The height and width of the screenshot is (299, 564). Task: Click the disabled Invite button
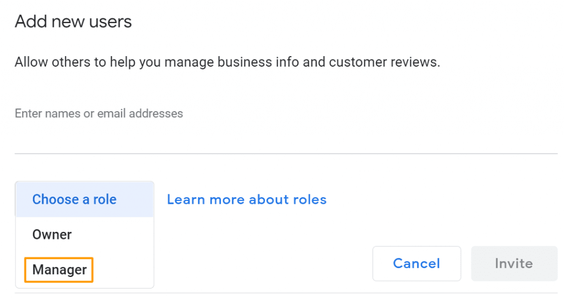[513, 264]
